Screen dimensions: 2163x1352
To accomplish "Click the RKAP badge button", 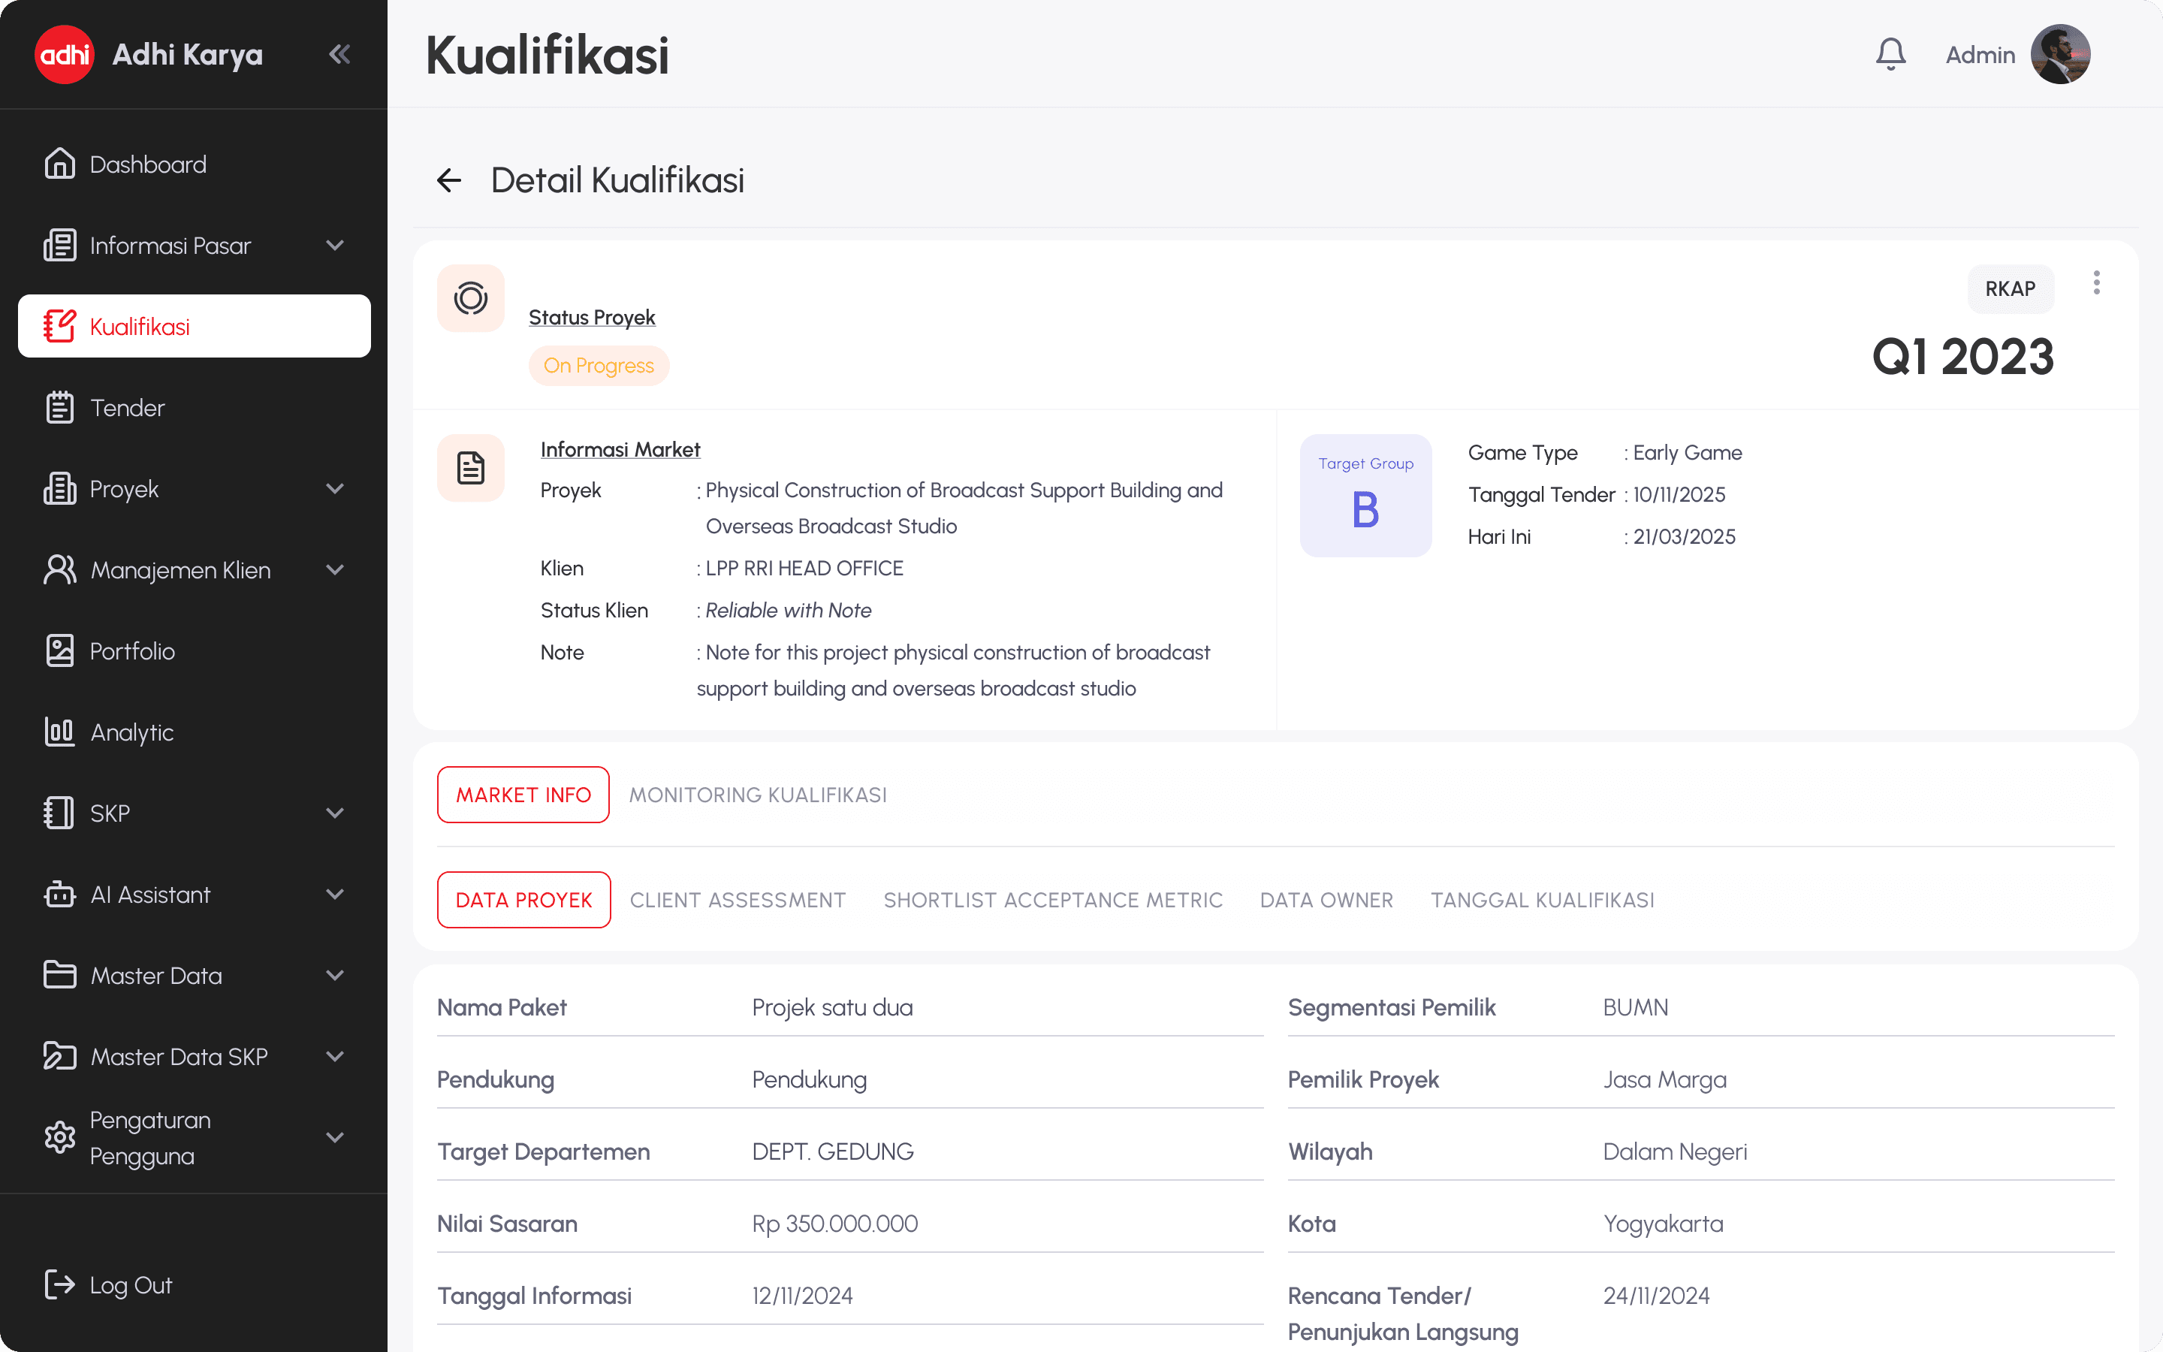I will tap(2010, 289).
